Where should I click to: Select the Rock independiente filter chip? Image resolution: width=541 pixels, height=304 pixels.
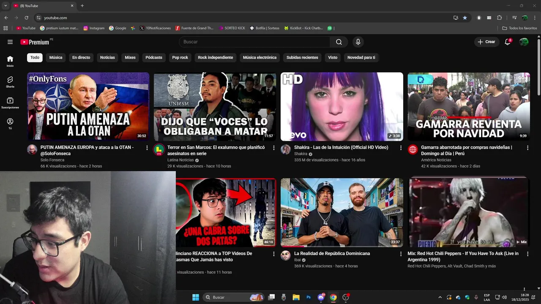(216, 57)
